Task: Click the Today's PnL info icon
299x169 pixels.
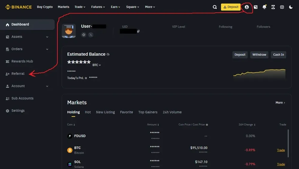Action: (x=86, y=78)
